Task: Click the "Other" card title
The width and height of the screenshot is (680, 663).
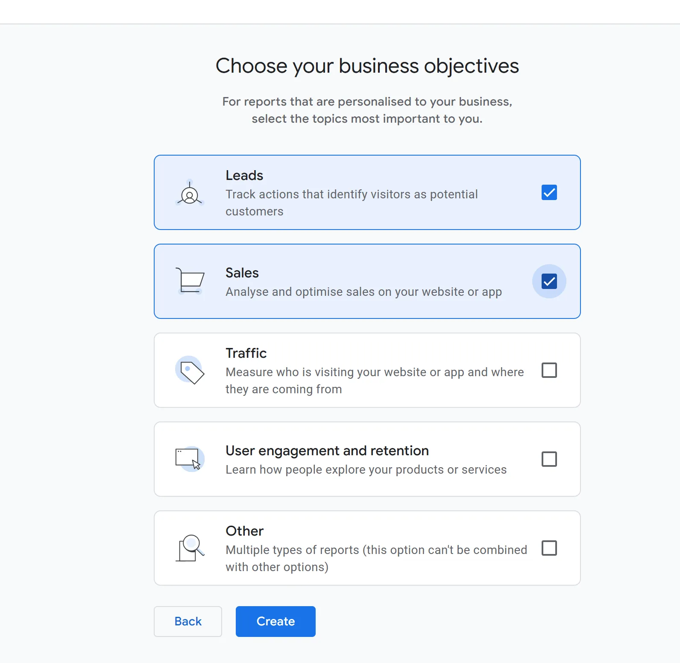Action: 244,531
